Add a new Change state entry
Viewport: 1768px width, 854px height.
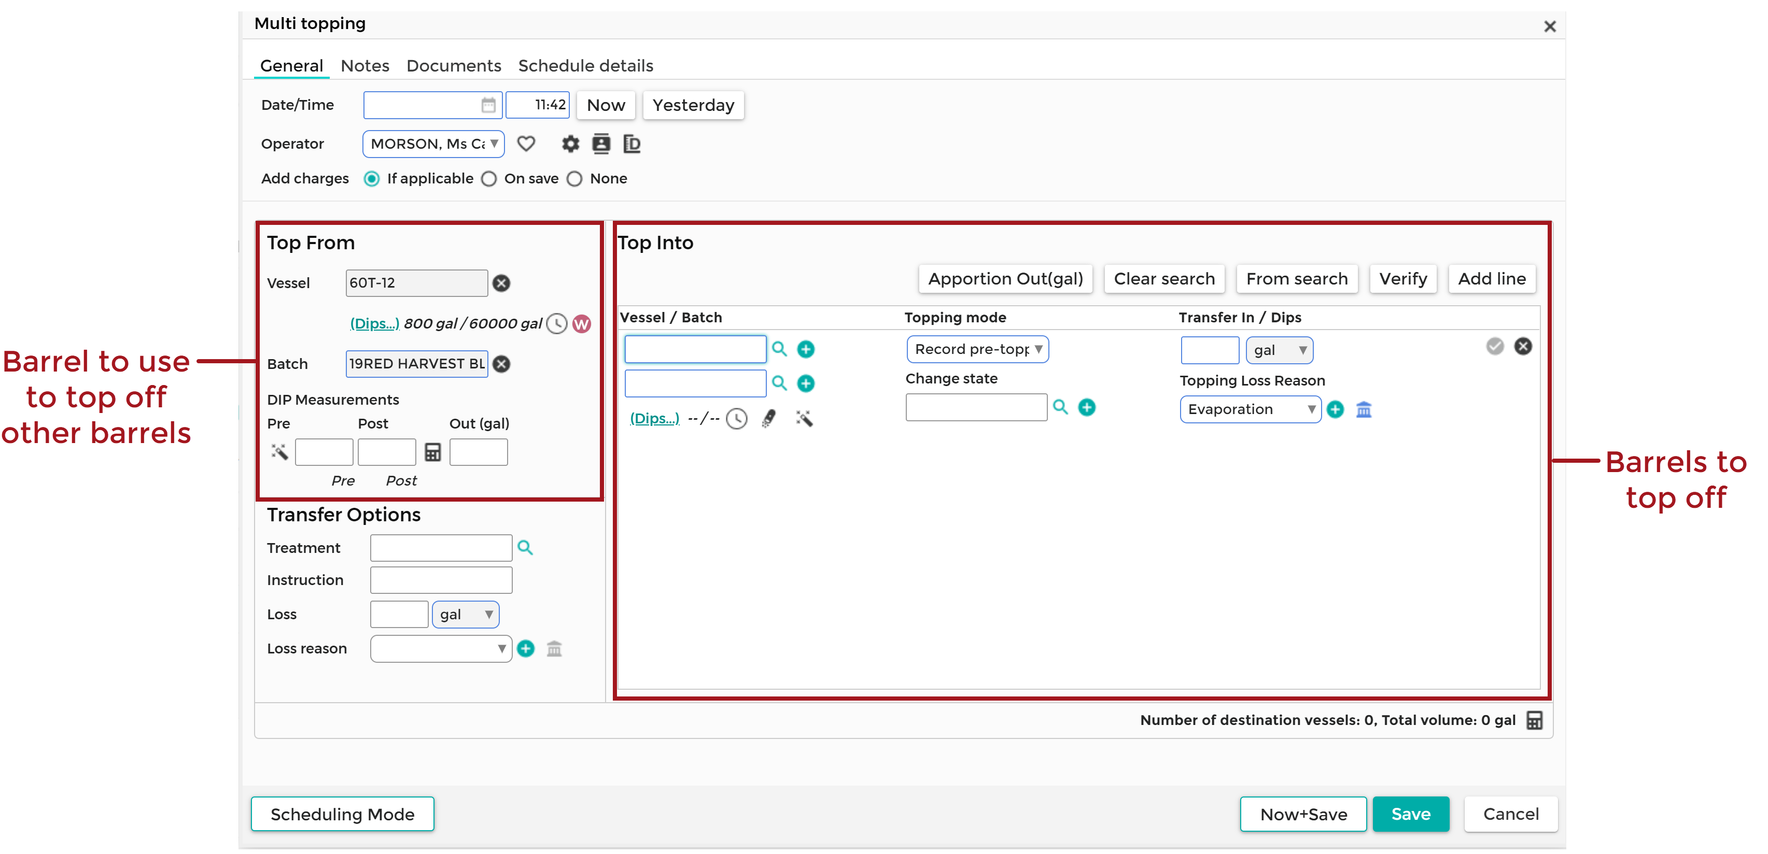pyautogui.click(x=1087, y=407)
